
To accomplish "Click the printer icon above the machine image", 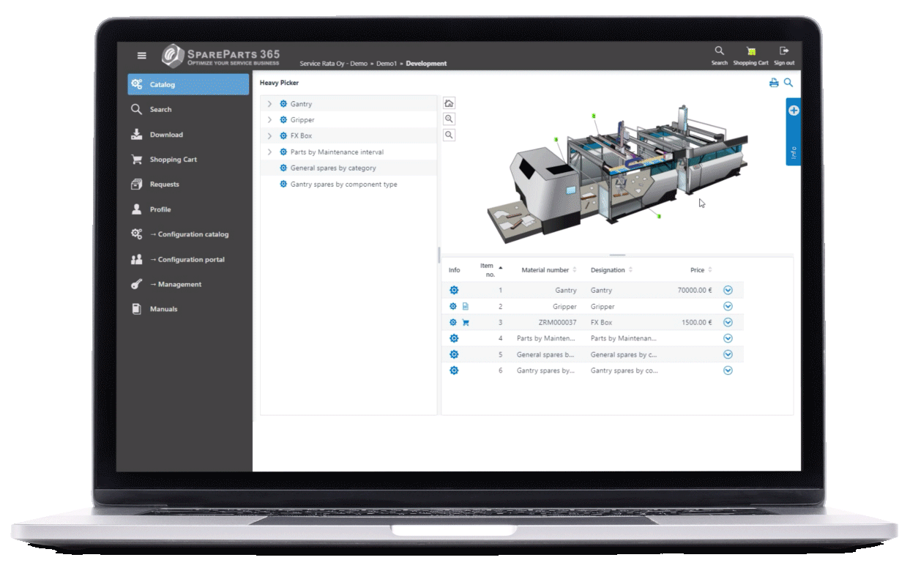I will click(x=774, y=83).
